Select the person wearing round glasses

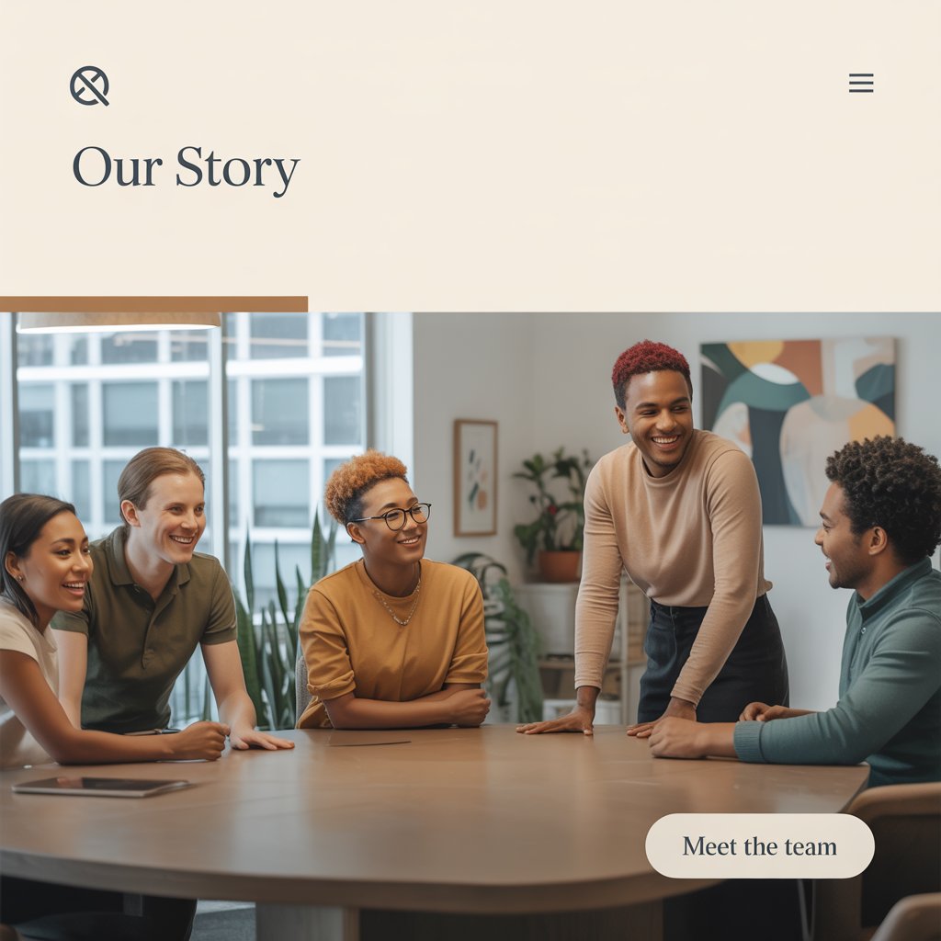pyautogui.click(x=393, y=591)
